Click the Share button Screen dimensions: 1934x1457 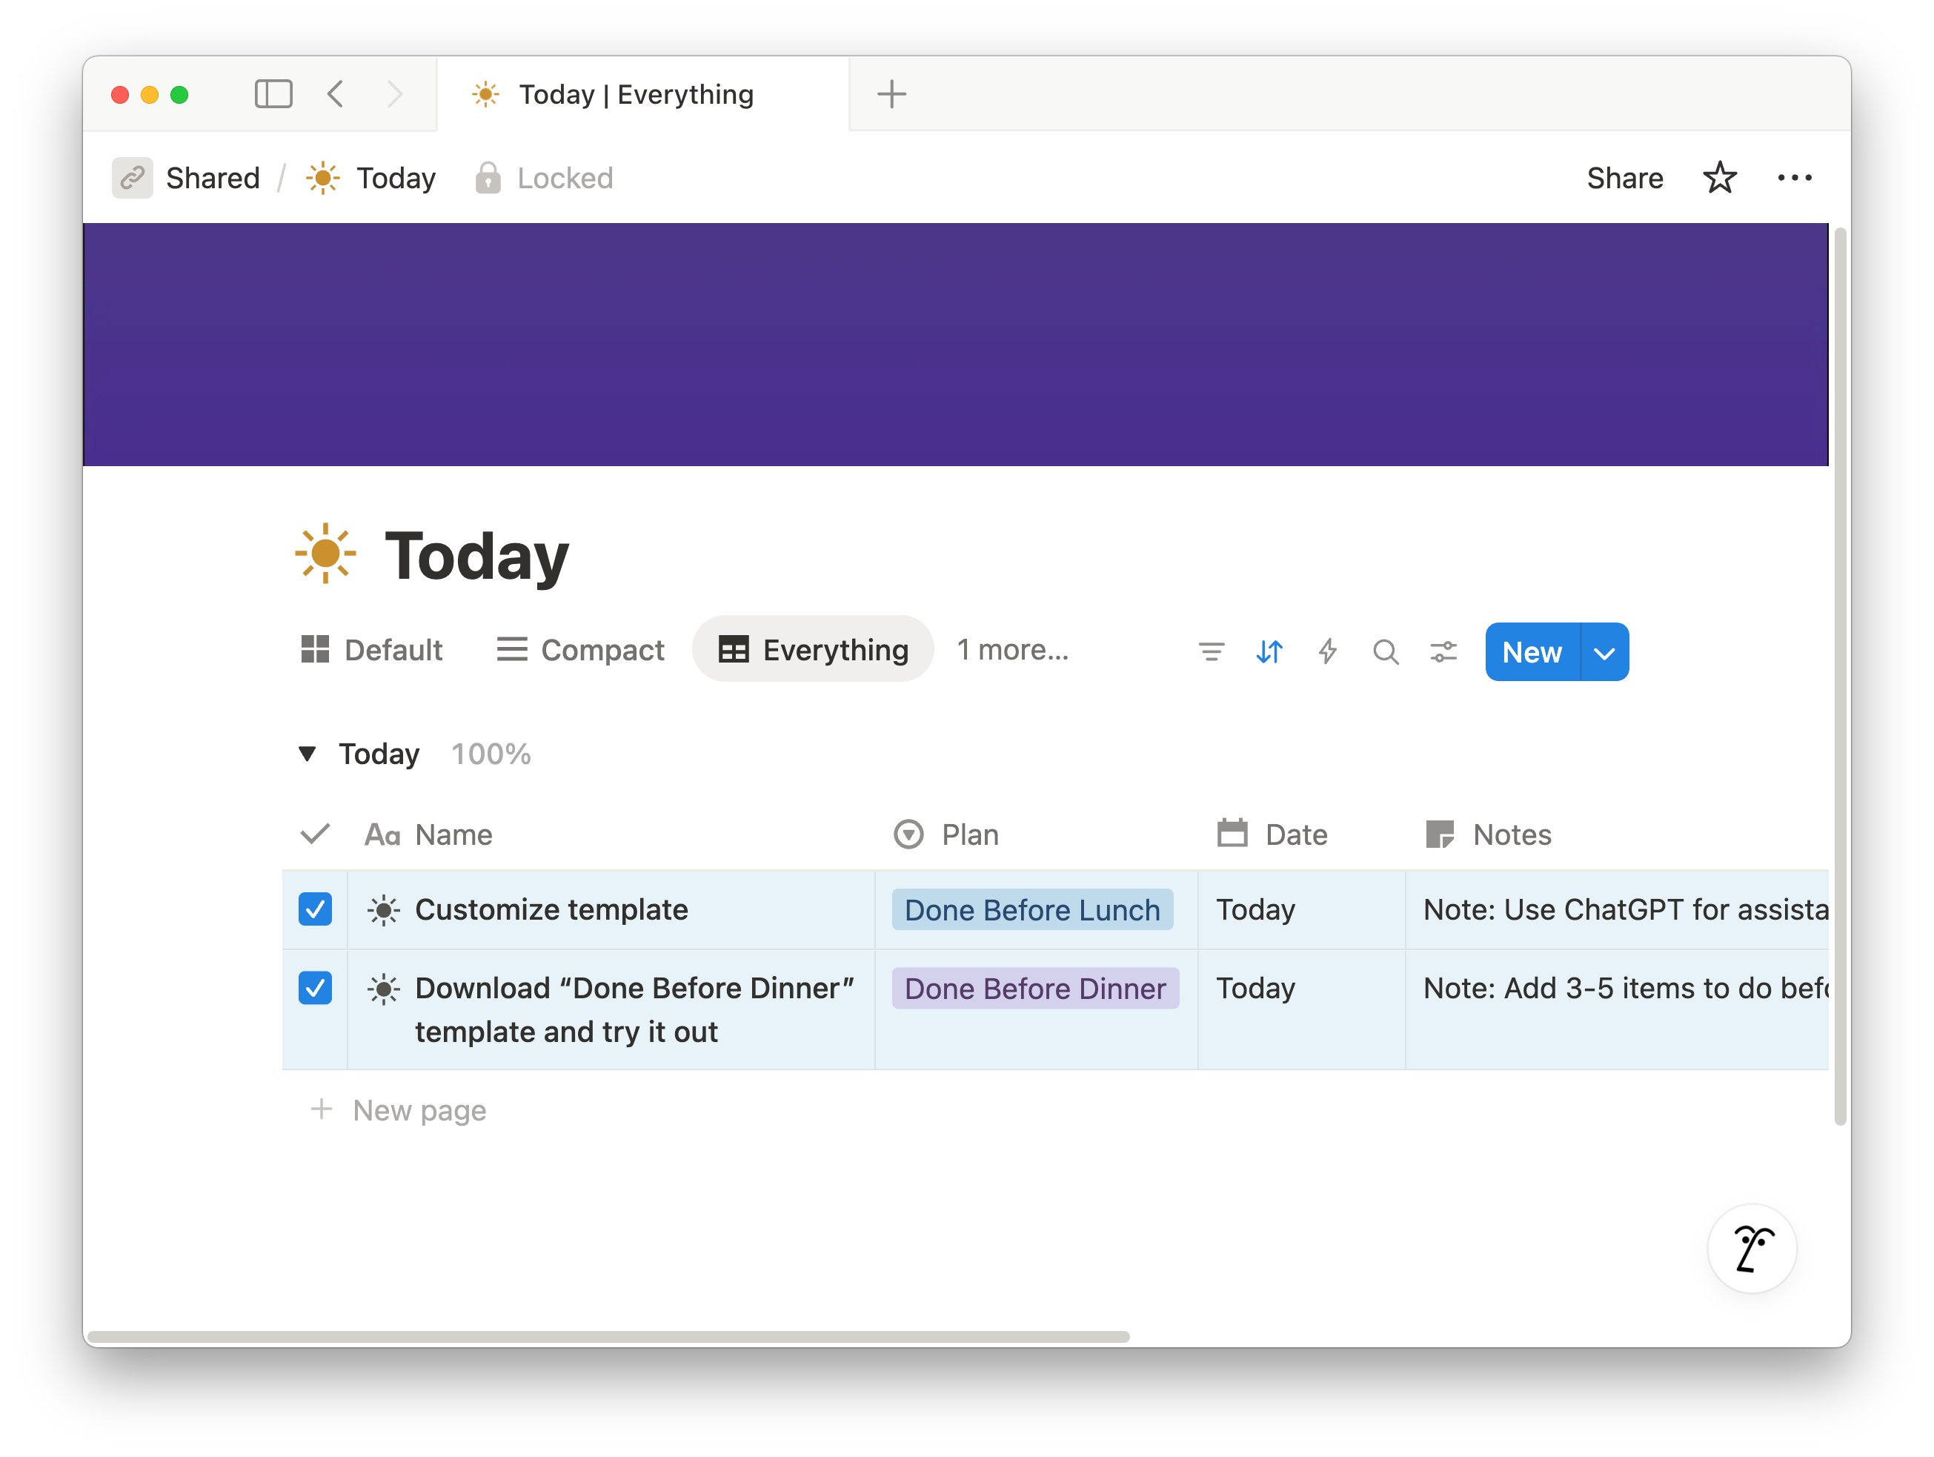click(1624, 178)
